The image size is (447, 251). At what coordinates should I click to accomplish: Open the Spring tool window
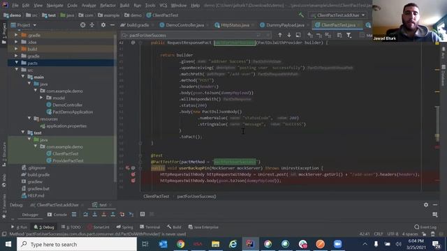tap(124, 227)
